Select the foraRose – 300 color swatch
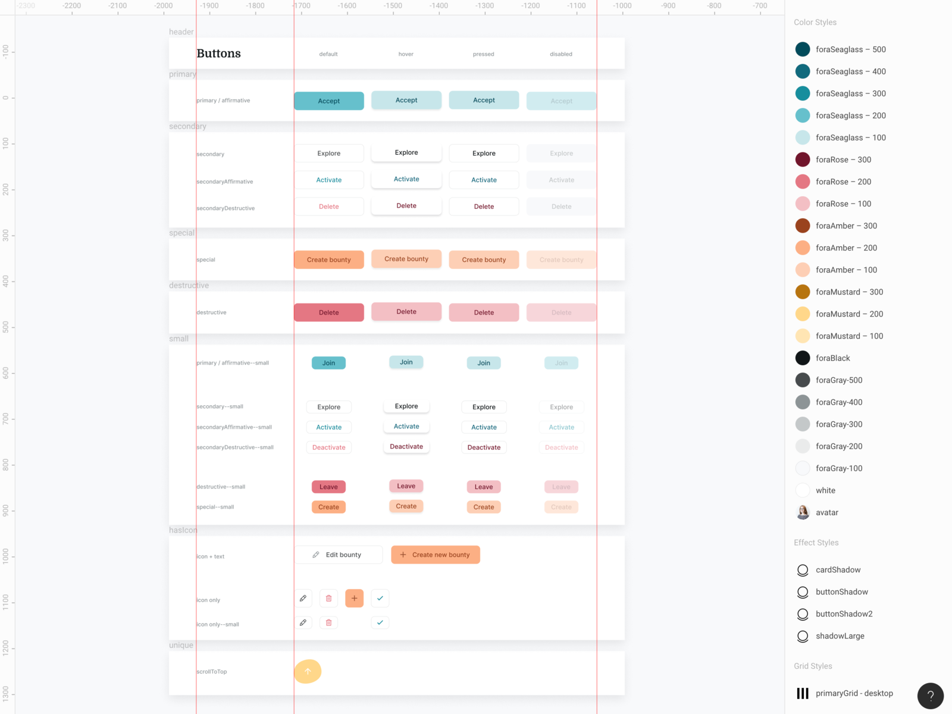 pos(803,159)
